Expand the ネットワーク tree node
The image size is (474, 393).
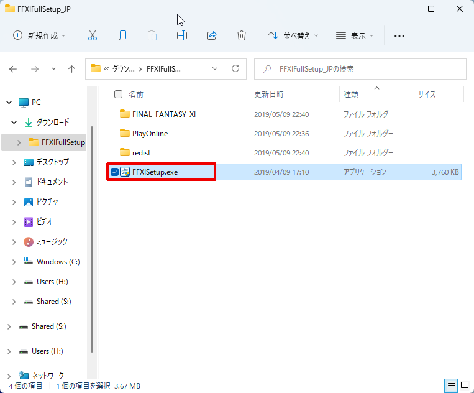(9, 376)
